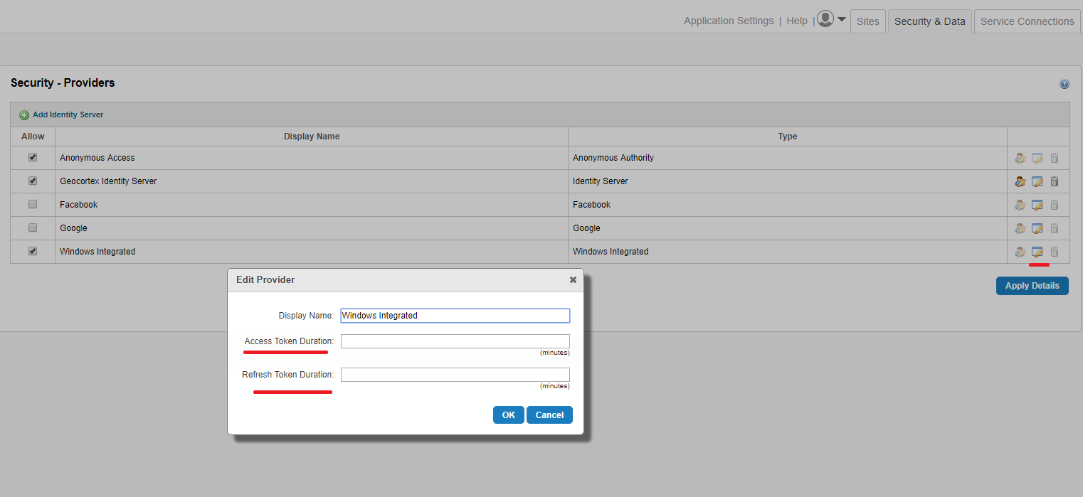This screenshot has height=497, width=1083.
Task: Click the Identity Server type cell
Action: (788, 181)
